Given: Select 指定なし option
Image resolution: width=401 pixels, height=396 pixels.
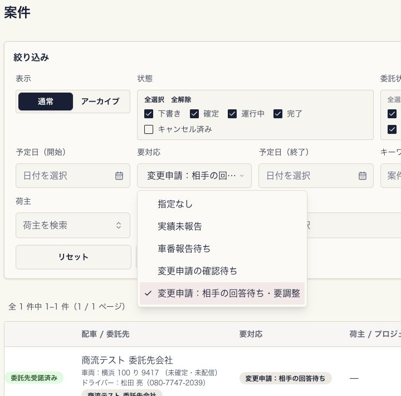Looking at the screenshot, I should [222, 204].
